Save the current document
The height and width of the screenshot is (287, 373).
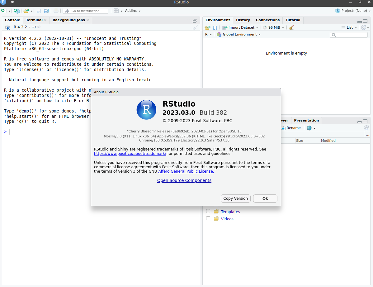click(39, 11)
